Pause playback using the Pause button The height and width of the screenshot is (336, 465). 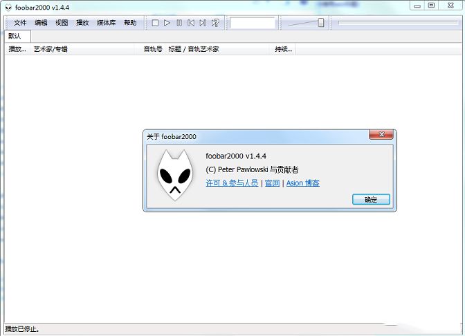(179, 23)
